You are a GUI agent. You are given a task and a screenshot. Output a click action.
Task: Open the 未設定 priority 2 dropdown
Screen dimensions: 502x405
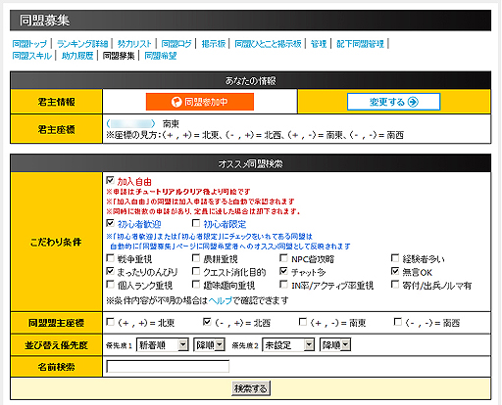click(x=288, y=345)
